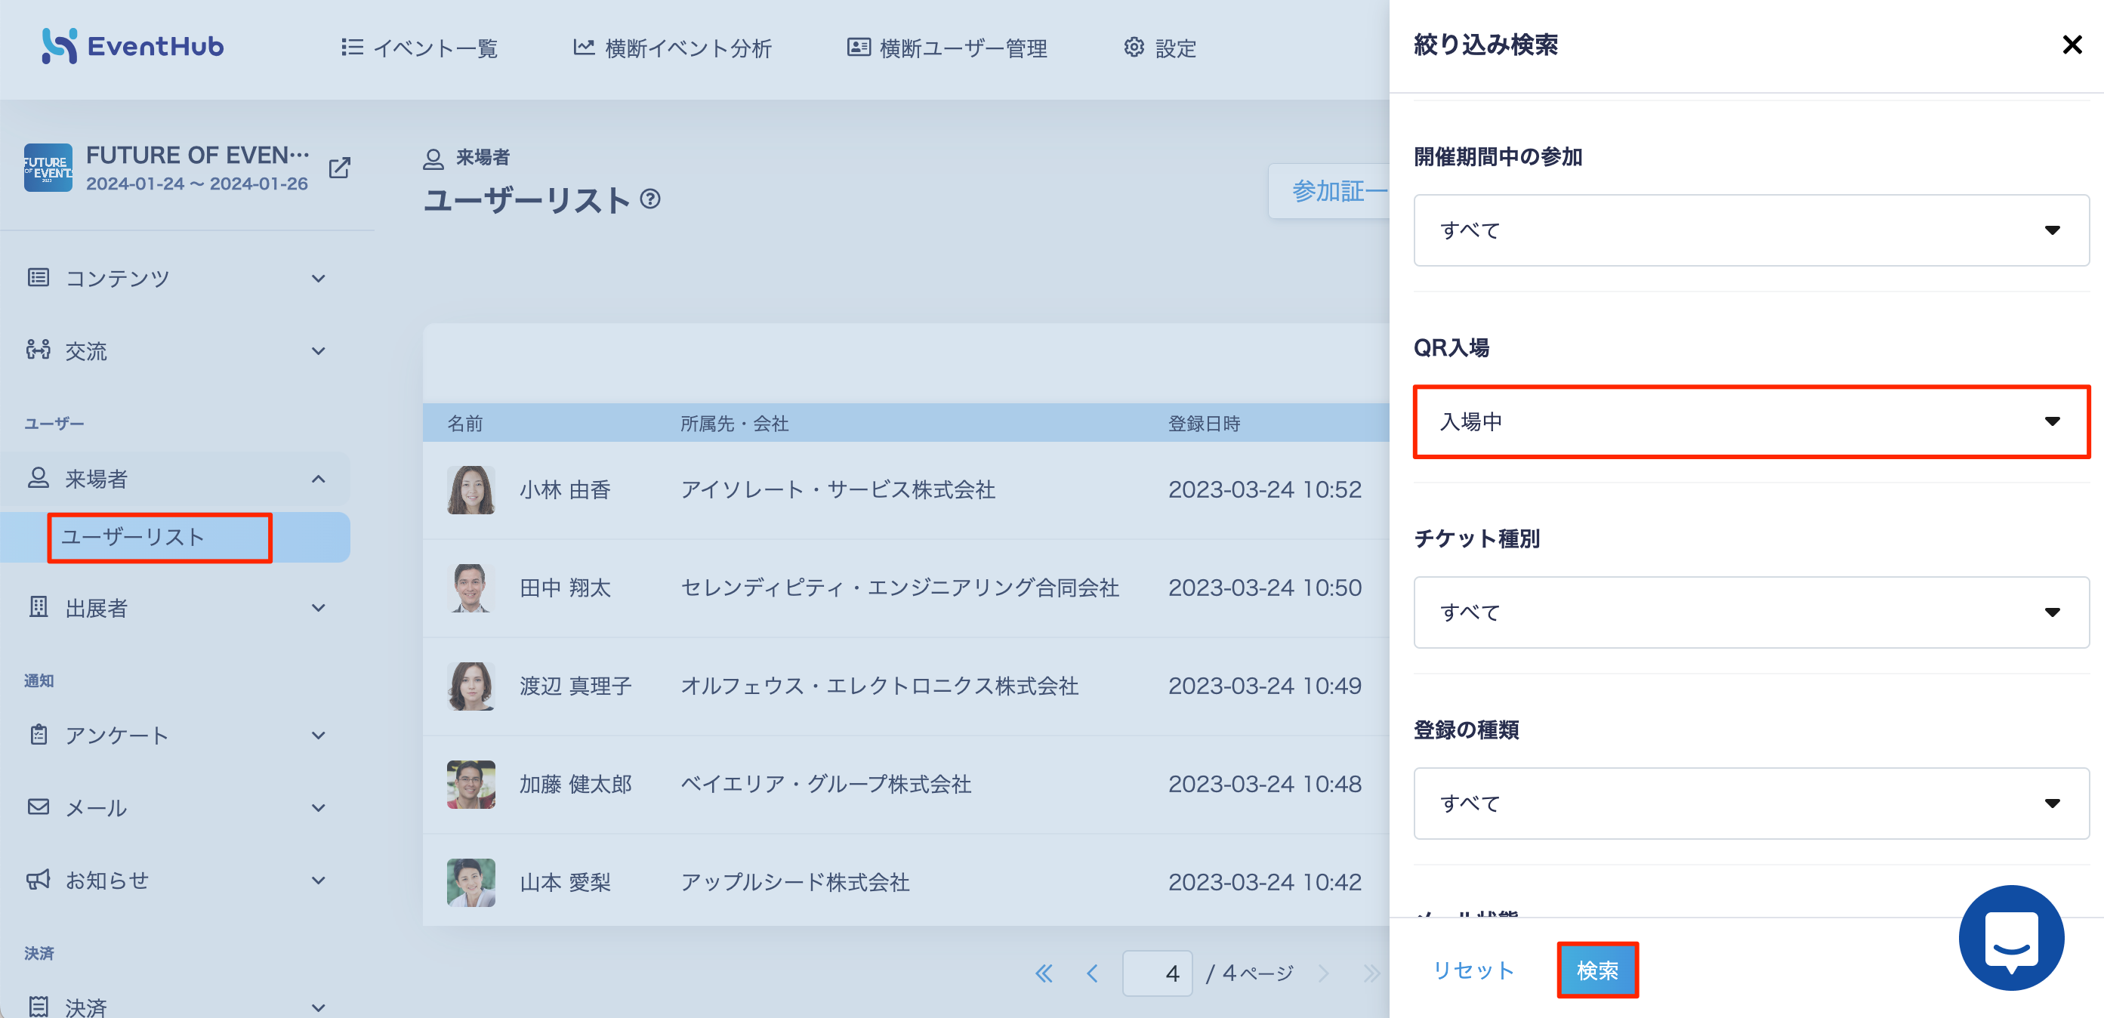
Task: Open 横断イベント分析 in top navigation
Action: tap(672, 48)
